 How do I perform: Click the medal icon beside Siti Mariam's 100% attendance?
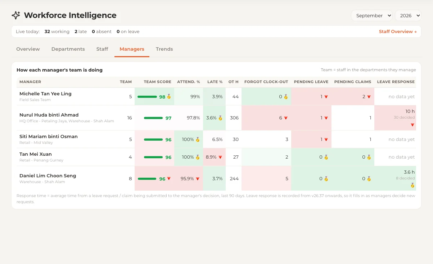click(x=198, y=139)
